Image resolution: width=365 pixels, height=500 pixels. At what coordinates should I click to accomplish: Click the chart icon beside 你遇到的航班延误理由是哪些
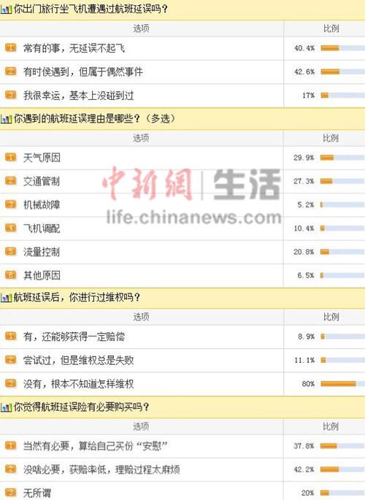(6, 119)
